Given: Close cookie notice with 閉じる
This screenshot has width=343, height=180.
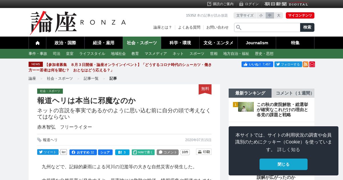Looking at the screenshot, I should click(x=284, y=164).
